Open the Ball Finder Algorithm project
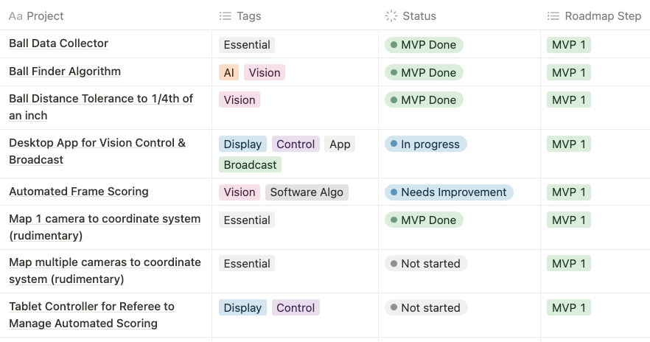The height and width of the screenshot is (342, 650). pos(65,71)
